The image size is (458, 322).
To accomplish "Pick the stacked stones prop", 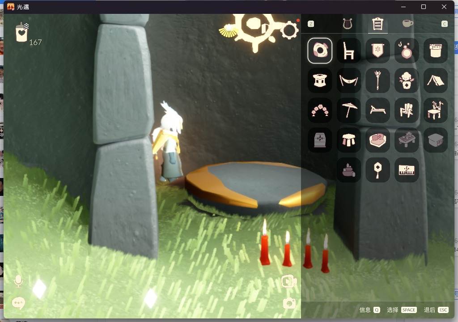I will (x=348, y=170).
